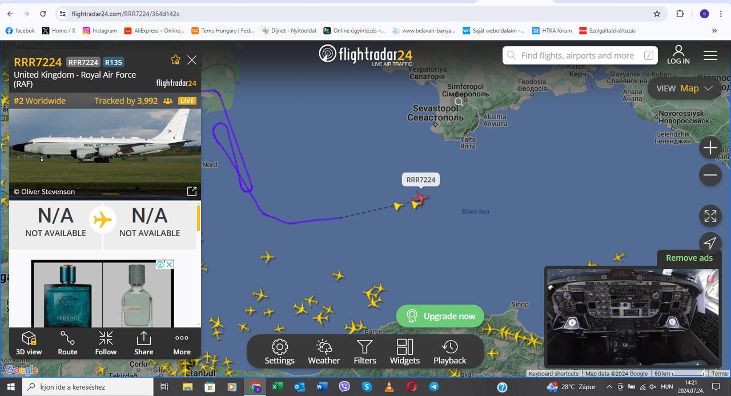Open the More options menu

click(x=182, y=343)
